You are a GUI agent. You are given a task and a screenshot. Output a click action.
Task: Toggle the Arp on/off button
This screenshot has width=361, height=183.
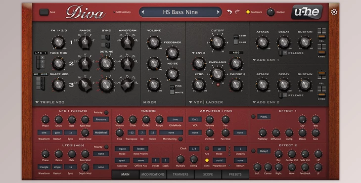point(207,148)
